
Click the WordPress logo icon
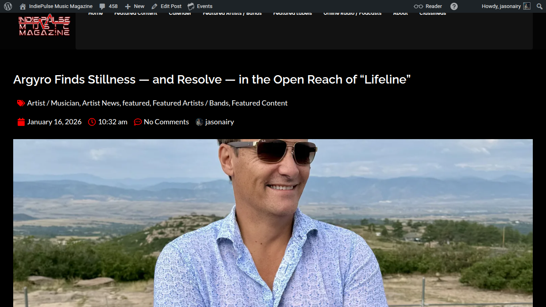8,6
